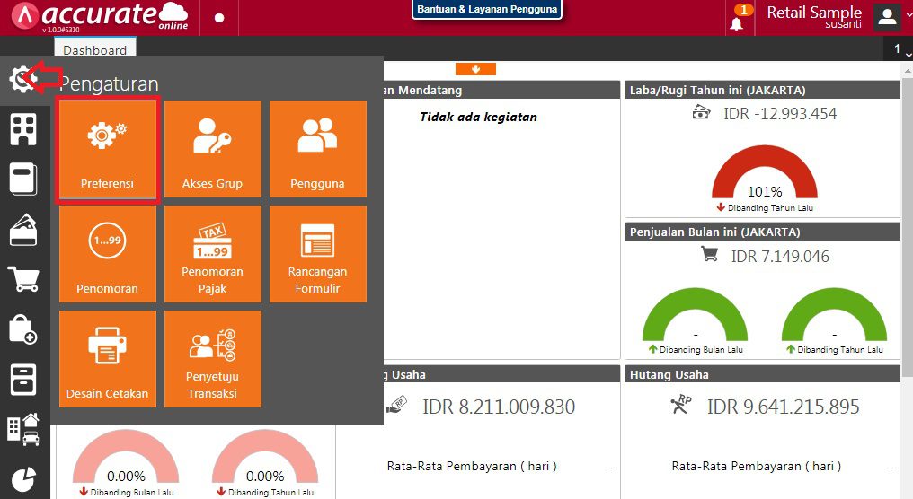Click the pink 0.00% Dibanding Tahun Lalu gauge

(265, 457)
